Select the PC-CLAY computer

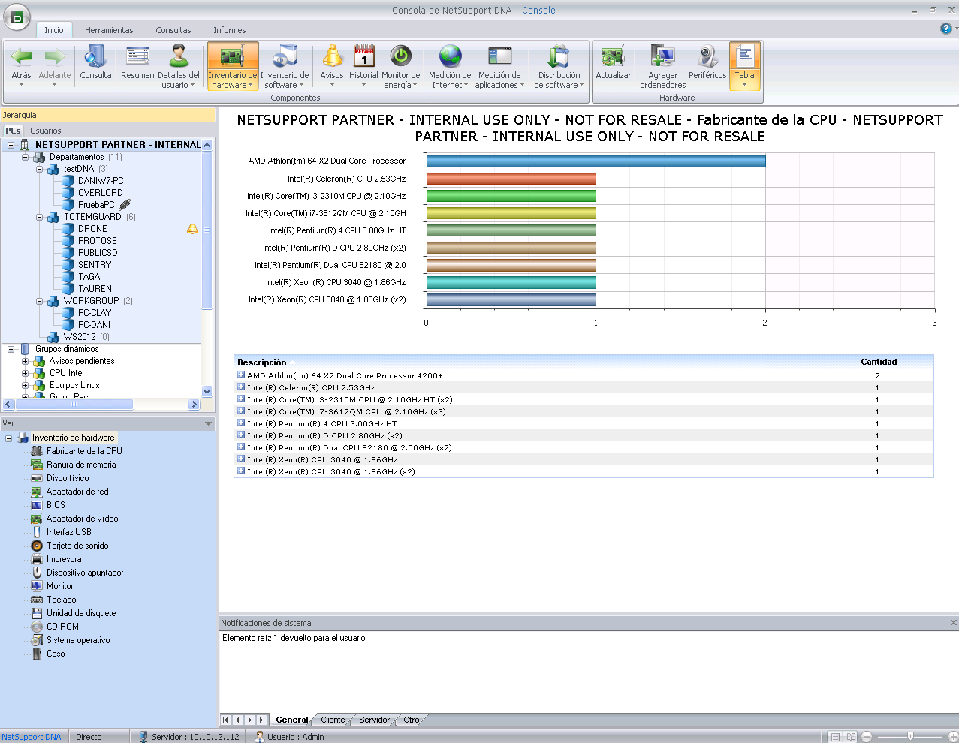(x=95, y=313)
